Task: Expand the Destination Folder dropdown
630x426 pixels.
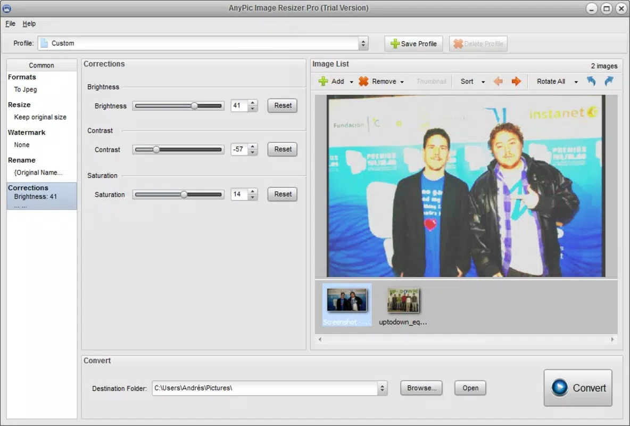Action: pyautogui.click(x=382, y=388)
